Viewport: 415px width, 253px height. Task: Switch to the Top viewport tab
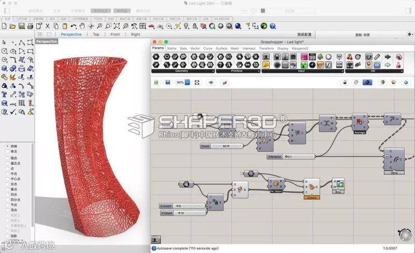click(x=96, y=34)
